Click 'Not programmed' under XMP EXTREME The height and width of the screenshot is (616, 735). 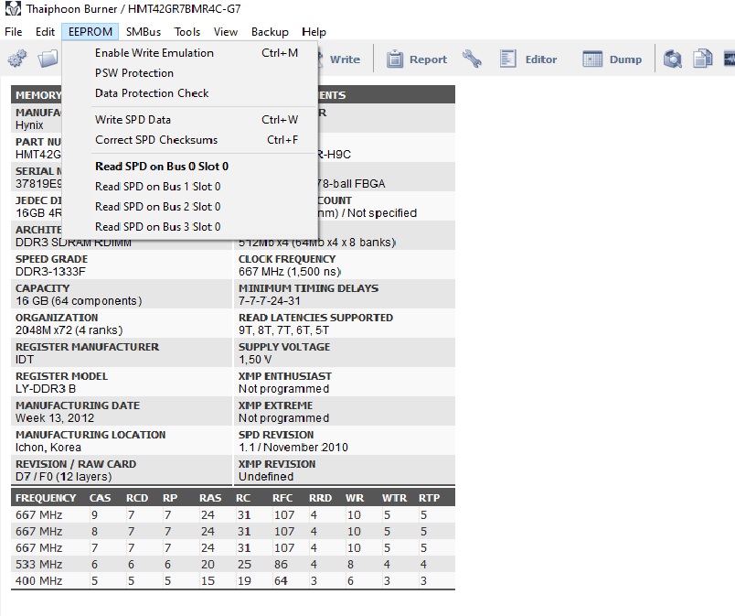pos(283,418)
